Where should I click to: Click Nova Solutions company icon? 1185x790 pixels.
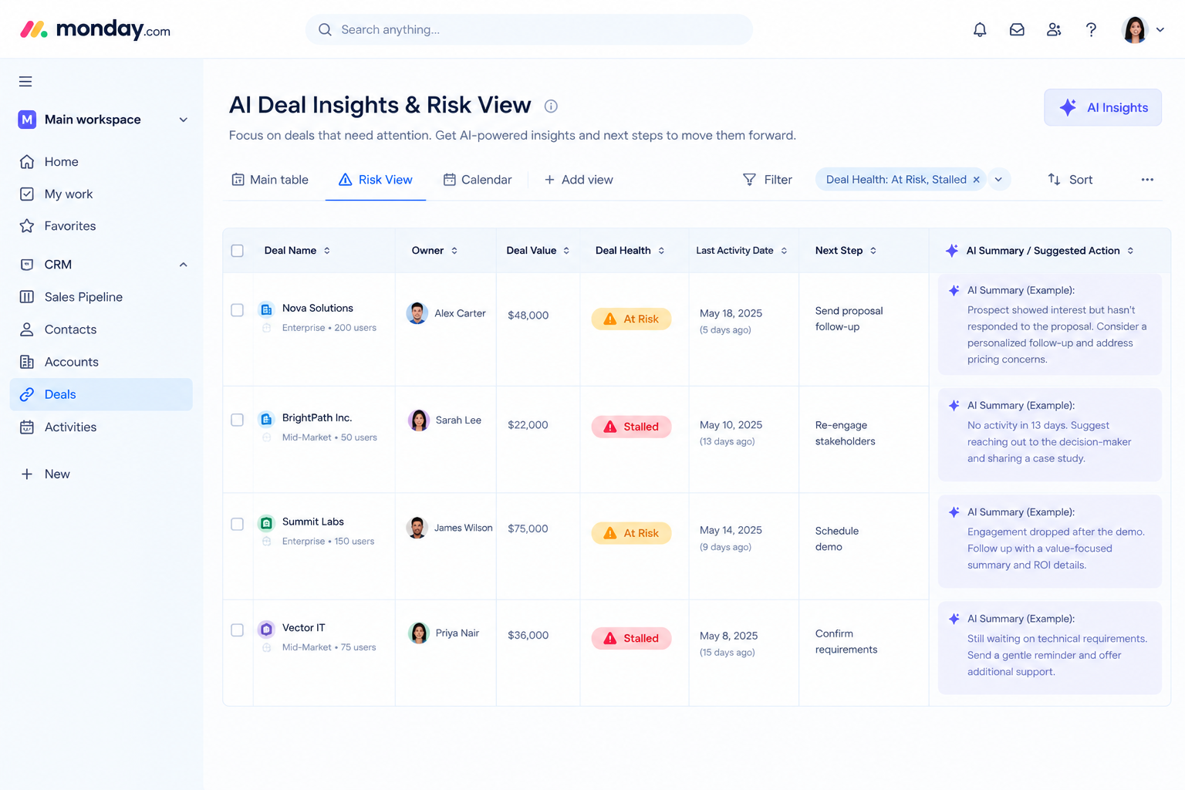[x=266, y=309]
